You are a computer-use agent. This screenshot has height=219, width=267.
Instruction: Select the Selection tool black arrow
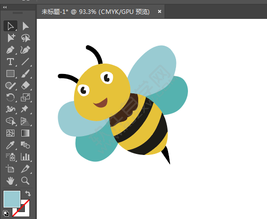pyautogui.click(x=10, y=26)
